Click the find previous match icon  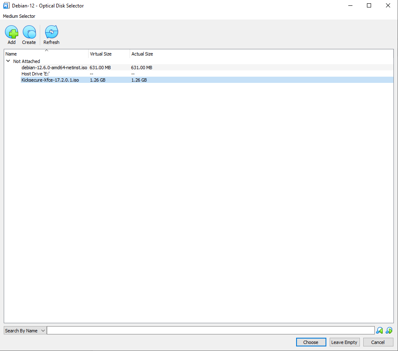tap(379, 331)
